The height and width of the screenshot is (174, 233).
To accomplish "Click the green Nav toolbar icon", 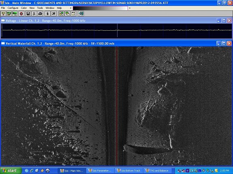I will [x=15, y=14].
